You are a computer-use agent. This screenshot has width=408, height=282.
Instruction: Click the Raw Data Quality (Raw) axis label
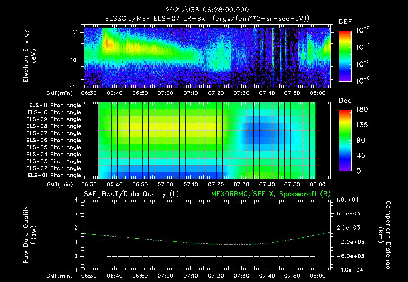pos(29,235)
